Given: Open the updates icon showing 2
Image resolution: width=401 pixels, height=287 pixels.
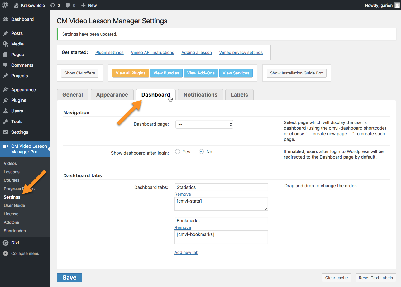Looking at the screenshot, I should pos(53,5).
